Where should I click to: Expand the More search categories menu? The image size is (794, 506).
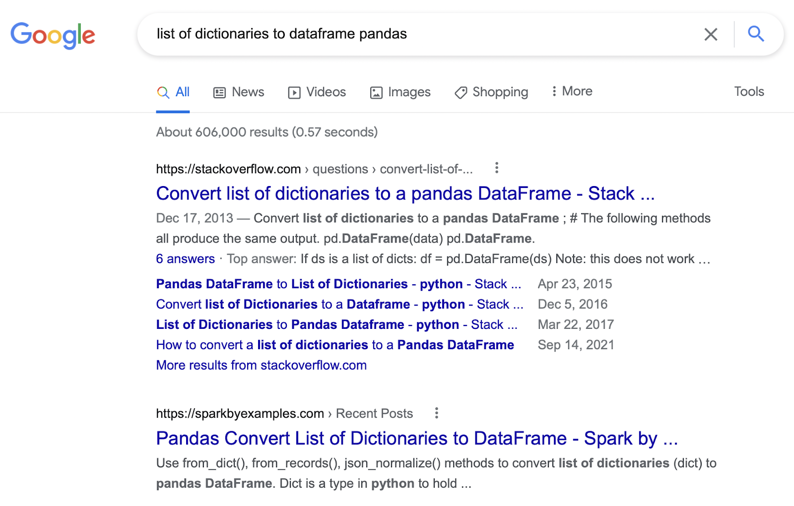pos(572,91)
